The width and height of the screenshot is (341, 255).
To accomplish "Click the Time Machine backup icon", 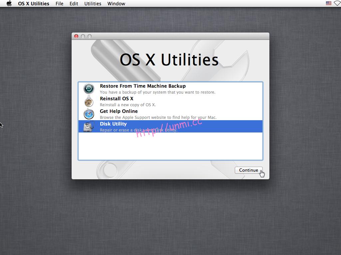I will (x=88, y=88).
